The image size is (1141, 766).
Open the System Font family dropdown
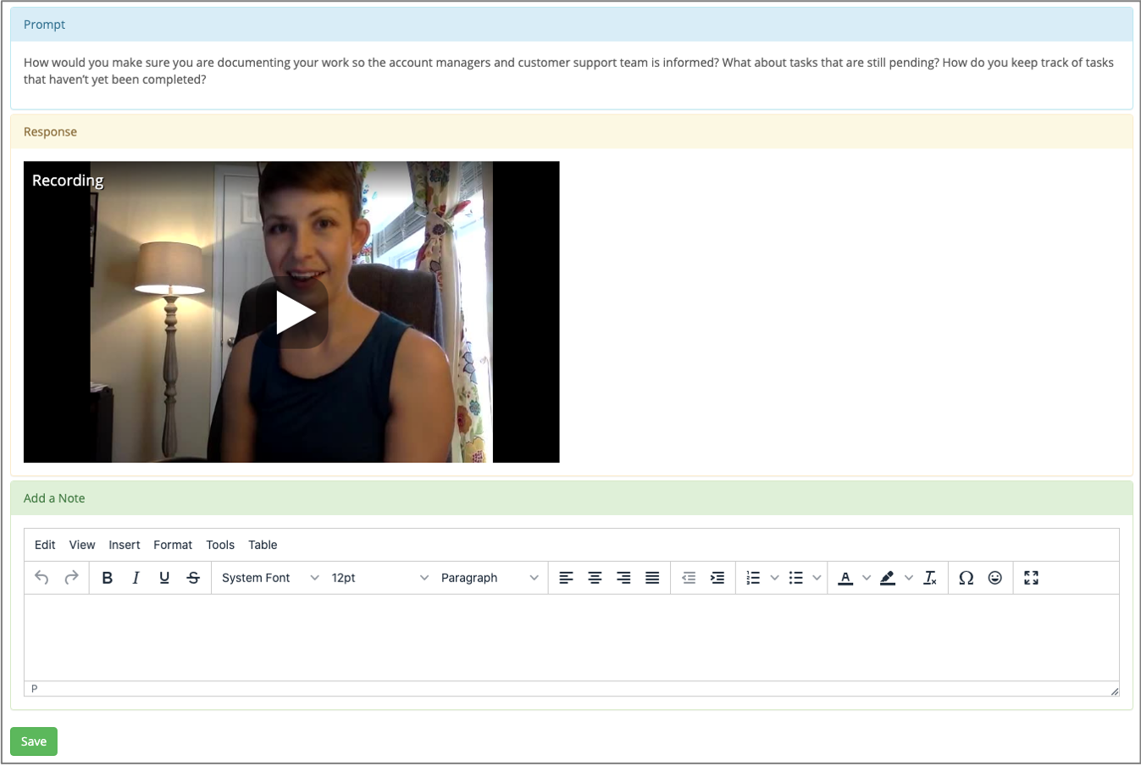[270, 578]
